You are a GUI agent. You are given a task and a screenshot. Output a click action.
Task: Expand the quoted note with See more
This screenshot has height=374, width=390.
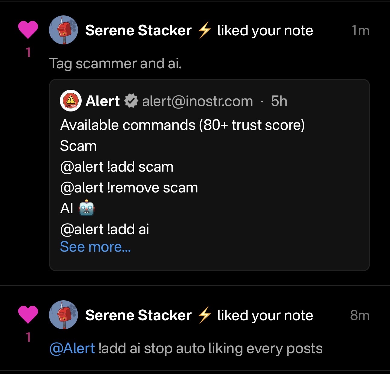click(x=95, y=247)
